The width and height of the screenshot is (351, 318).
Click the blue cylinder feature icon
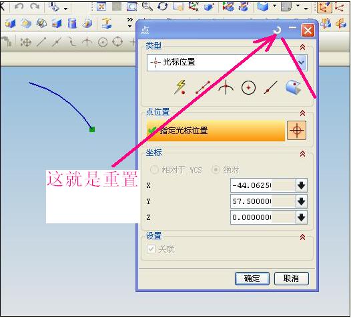tap(72, 23)
